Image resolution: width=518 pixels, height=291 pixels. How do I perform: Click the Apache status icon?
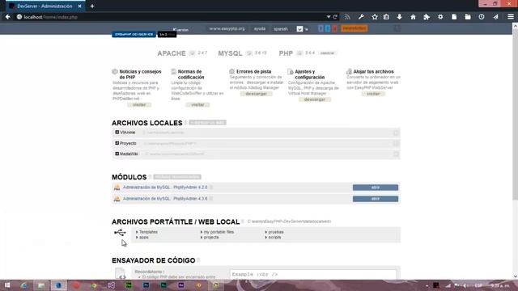point(192,53)
